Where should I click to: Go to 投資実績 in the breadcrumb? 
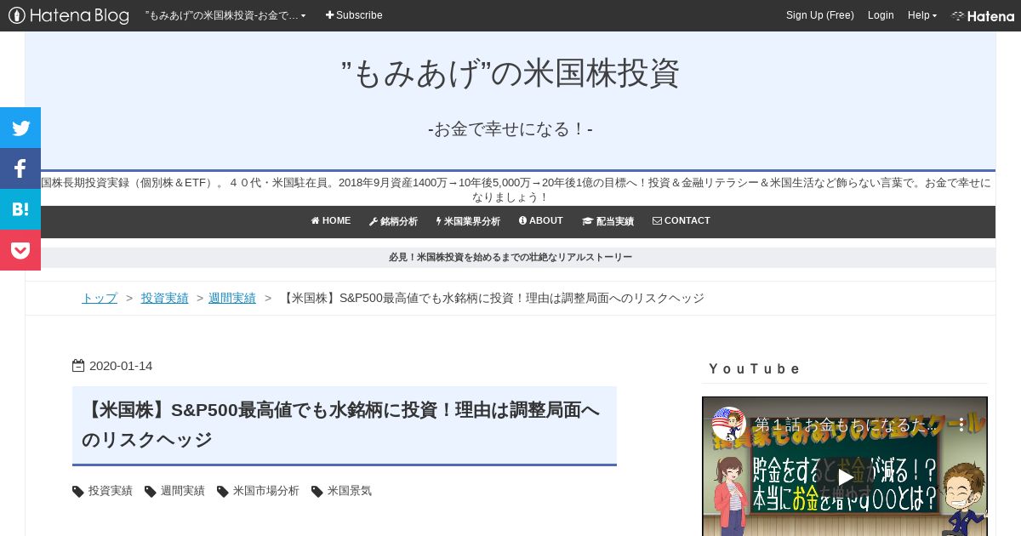point(165,298)
